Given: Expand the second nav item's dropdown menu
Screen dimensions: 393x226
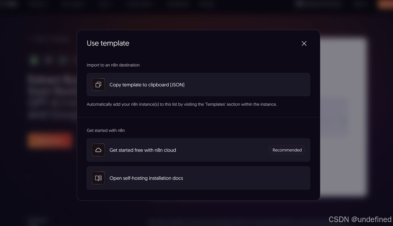Looking at the screenshot, I should tap(72, 4).
